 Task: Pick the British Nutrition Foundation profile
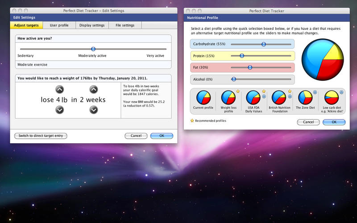(279, 97)
